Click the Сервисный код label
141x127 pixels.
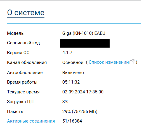click(23, 43)
